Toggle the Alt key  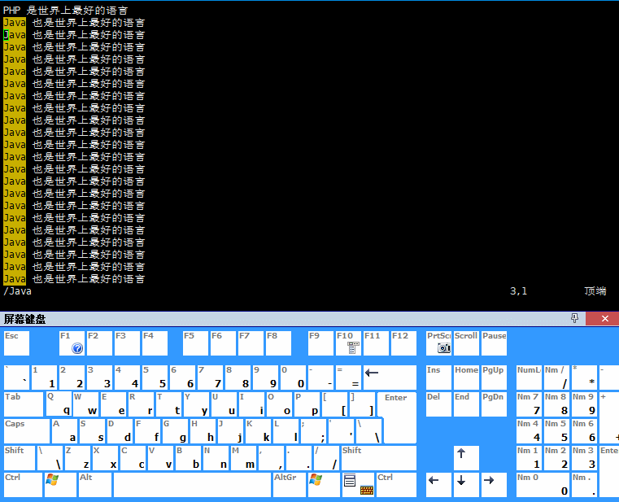click(94, 484)
